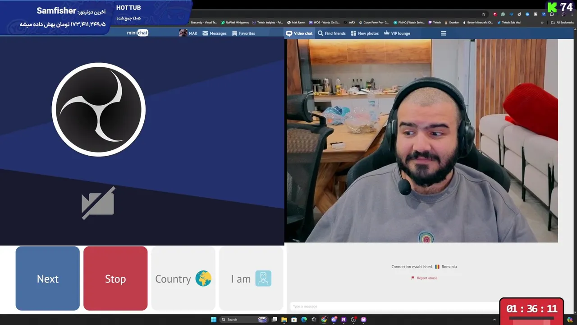Open the hamburger menu in the site header

click(444, 33)
